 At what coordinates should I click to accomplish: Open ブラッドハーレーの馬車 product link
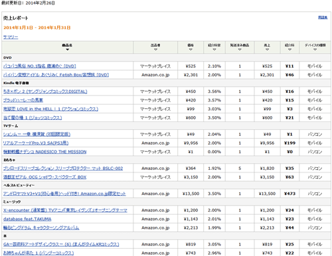point(23,100)
